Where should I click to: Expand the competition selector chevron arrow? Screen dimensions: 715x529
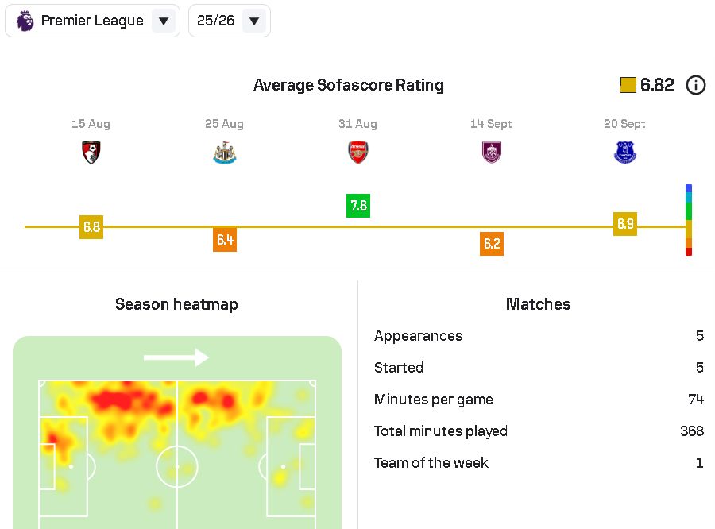(x=162, y=20)
